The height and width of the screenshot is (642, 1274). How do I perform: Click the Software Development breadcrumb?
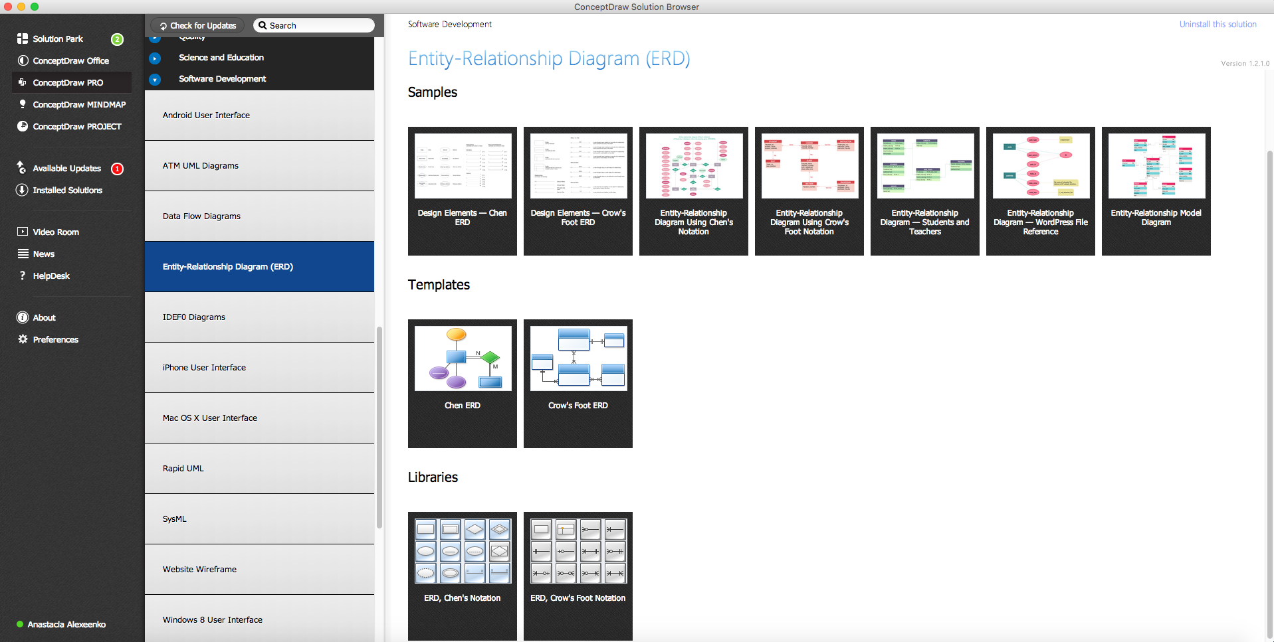pos(450,25)
